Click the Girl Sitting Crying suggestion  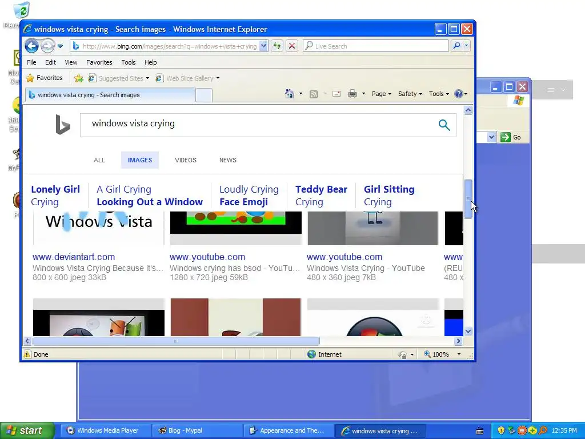click(x=389, y=195)
